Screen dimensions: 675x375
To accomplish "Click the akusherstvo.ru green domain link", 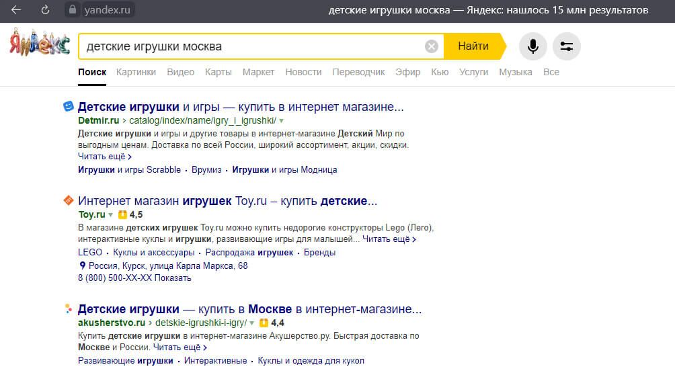I will click(112, 323).
